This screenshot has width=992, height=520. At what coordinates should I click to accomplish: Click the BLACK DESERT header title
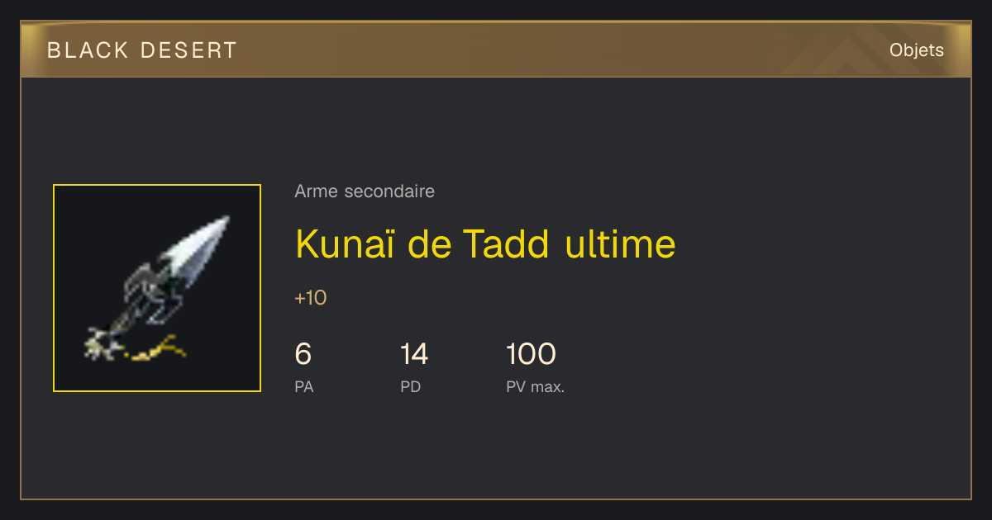[142, 50]
